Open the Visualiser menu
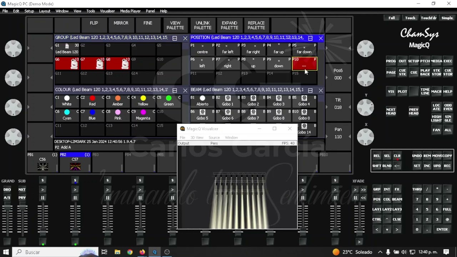Viewport: 457px width, 257px height. [x=107, y=11]
